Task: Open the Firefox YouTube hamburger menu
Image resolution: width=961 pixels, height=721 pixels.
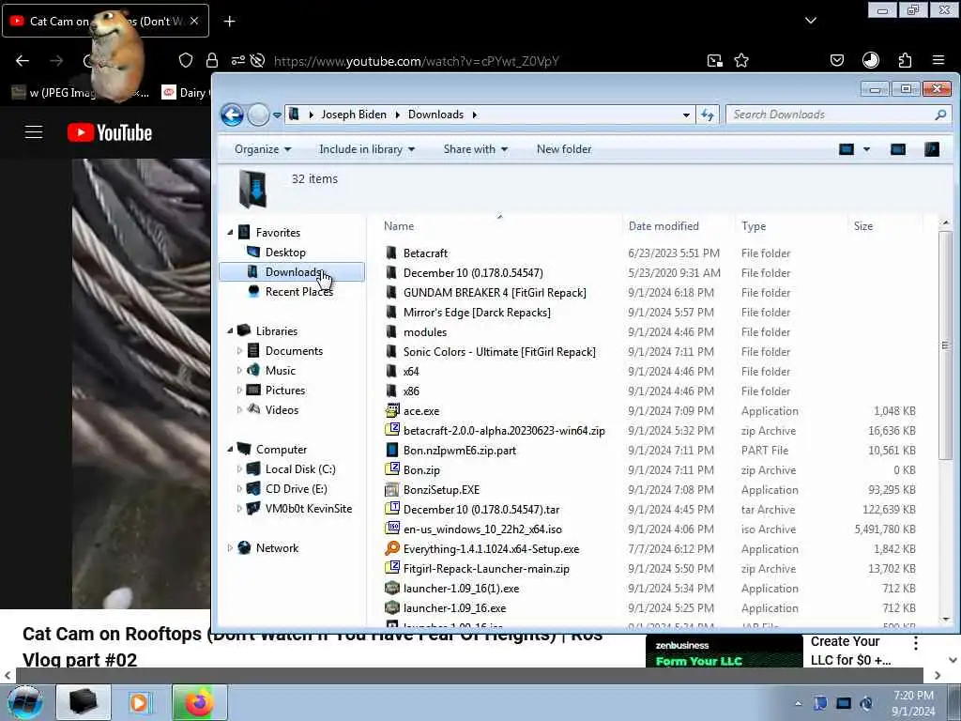Action: (x=34, y=132)
